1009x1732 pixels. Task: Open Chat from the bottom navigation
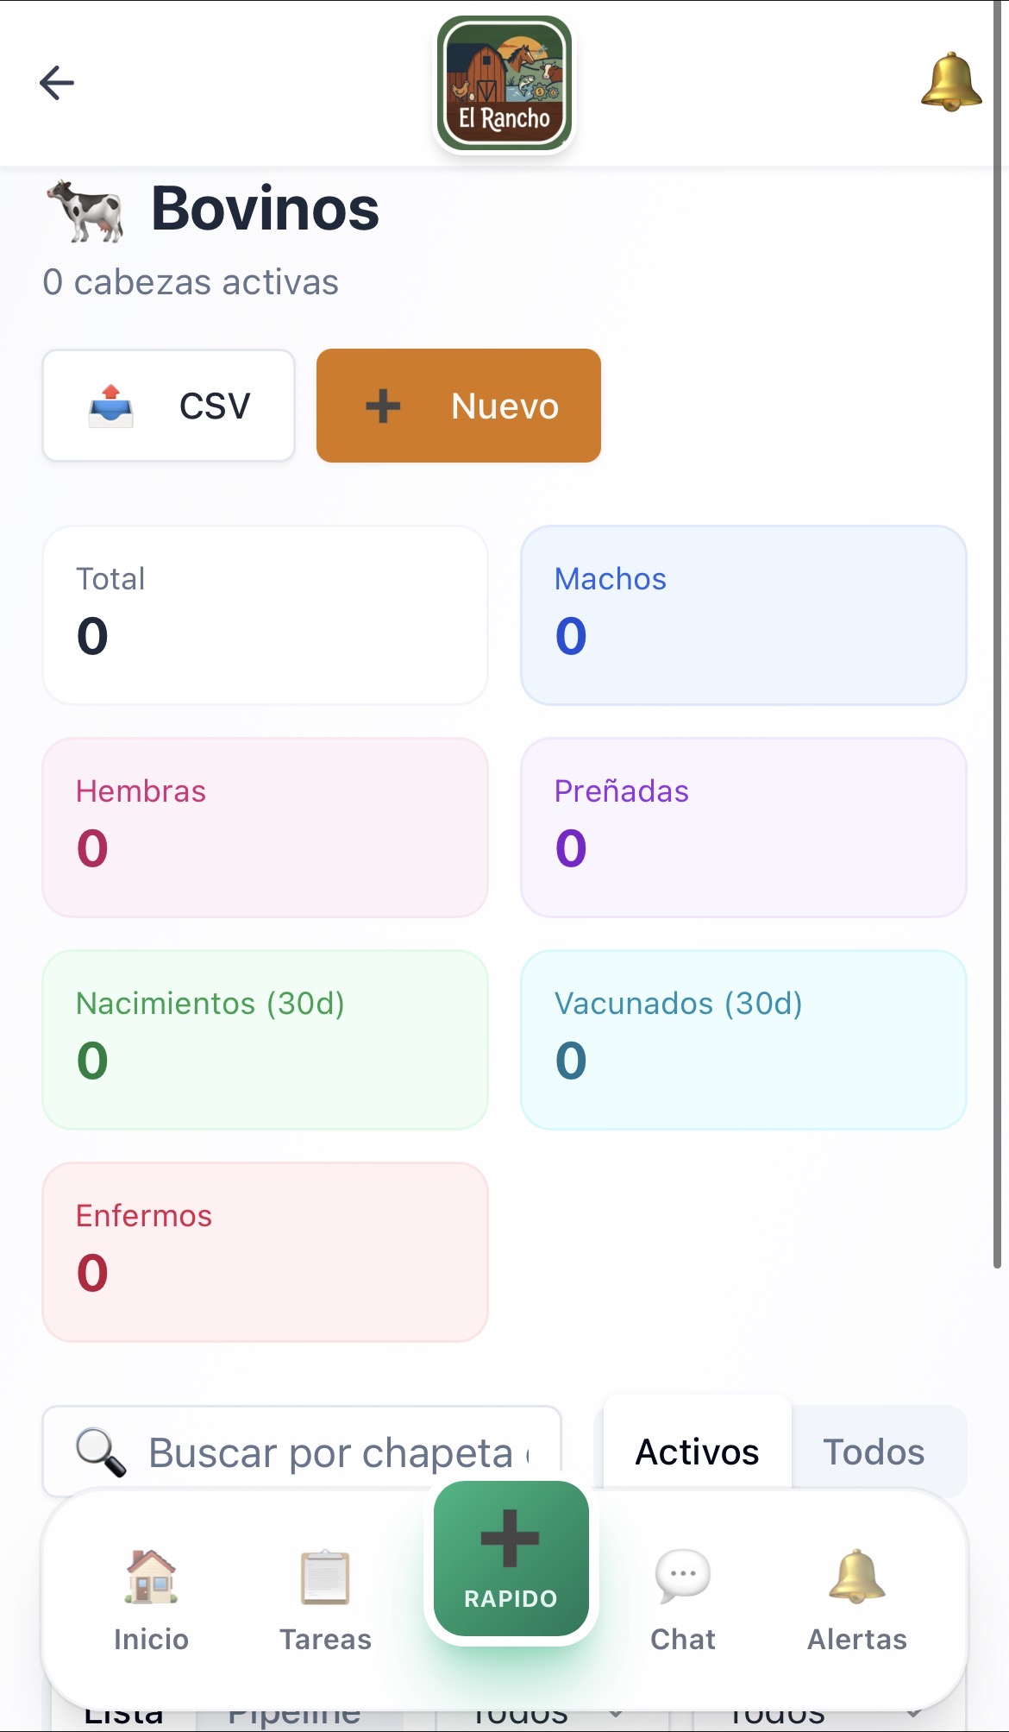[683, 1598]
